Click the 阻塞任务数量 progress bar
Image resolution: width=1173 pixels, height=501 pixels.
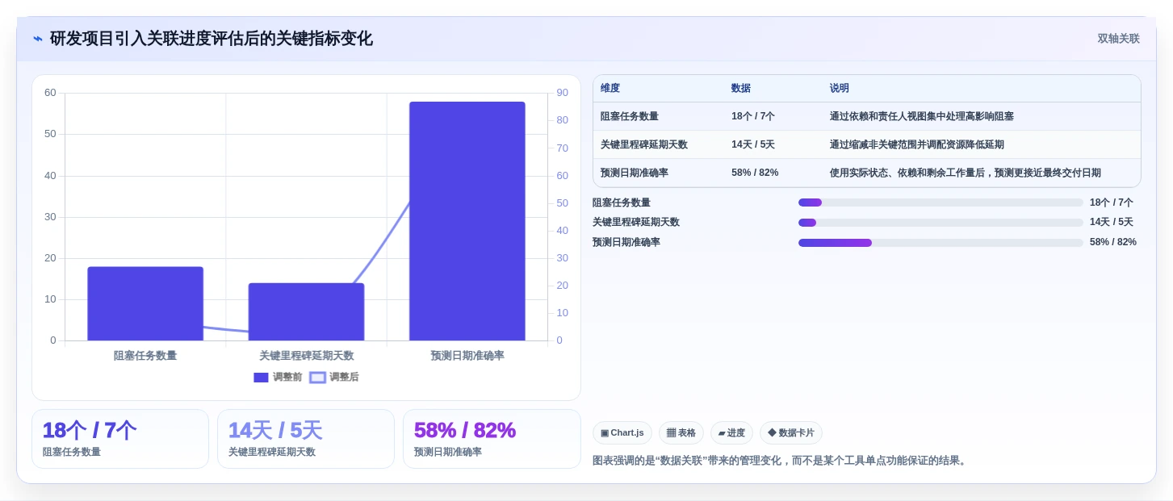click(x=940, y=202)
